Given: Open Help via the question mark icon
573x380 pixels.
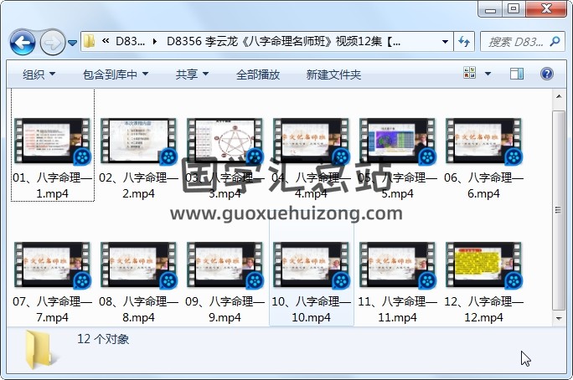Looking at the screenshot, I should [547, 74].
